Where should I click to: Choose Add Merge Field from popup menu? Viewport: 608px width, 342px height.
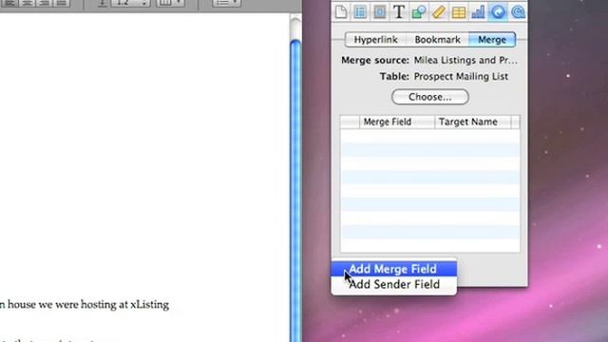(393, 269)
